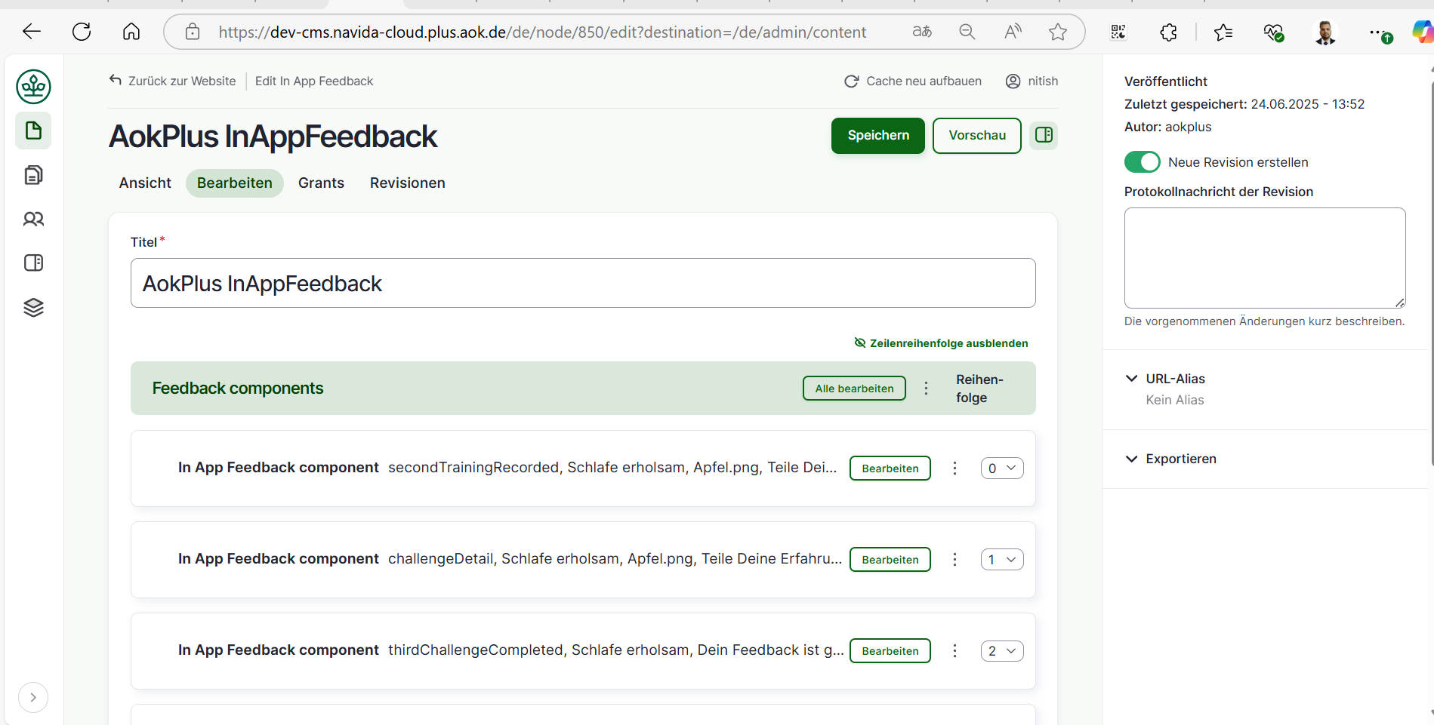Open the Revisionen tab
The height and width of the screenshot is (725, 1434).
(408, 183)
